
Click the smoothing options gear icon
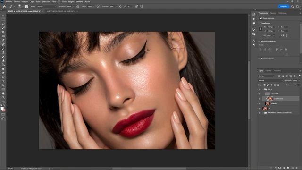pos(120,6)
